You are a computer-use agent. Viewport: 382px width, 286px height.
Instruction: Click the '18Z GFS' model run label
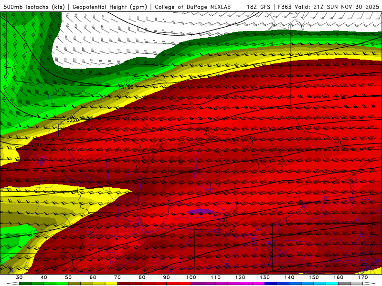[x=259, y=7]
